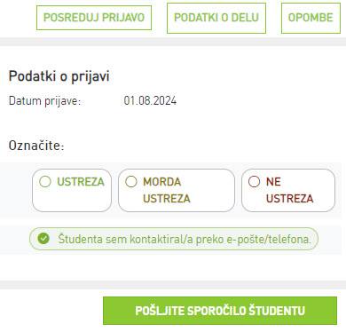Viewport: 346px width, 332px height.
Task: Click the 'Podatki o prijavi' heading
Action: click(x=59, y=76)
